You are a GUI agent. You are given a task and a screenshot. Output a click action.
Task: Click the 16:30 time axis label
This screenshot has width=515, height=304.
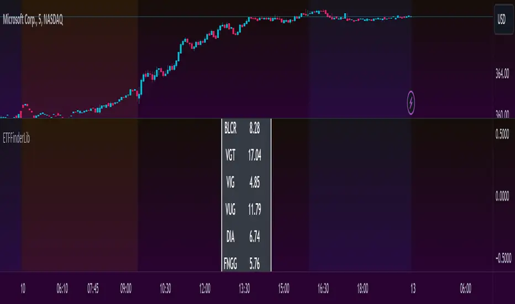coord(323,289)
